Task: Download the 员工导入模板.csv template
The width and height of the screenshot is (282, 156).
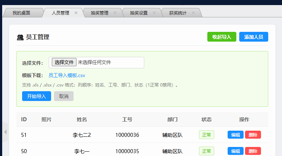Action: point(67,75)
